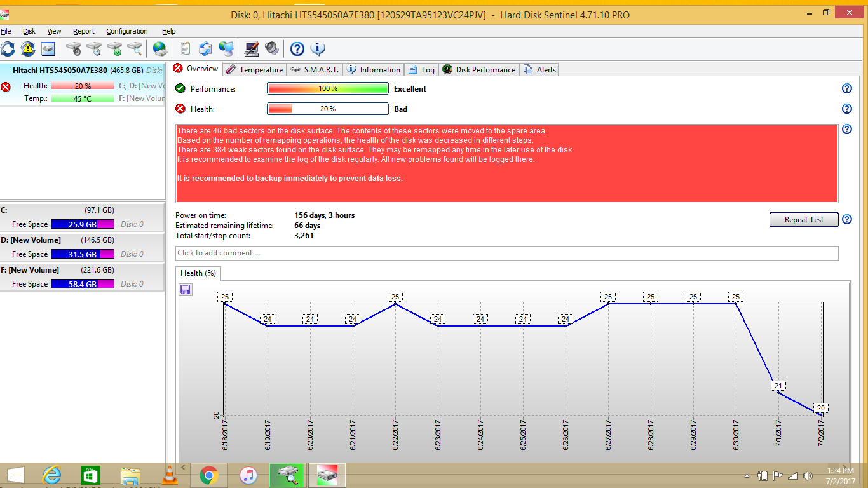Image resolution: width=868 pixels, height=488 pixels.
Task: Click the sidebar Health 20 % bar
Action: tap(83, 86)
